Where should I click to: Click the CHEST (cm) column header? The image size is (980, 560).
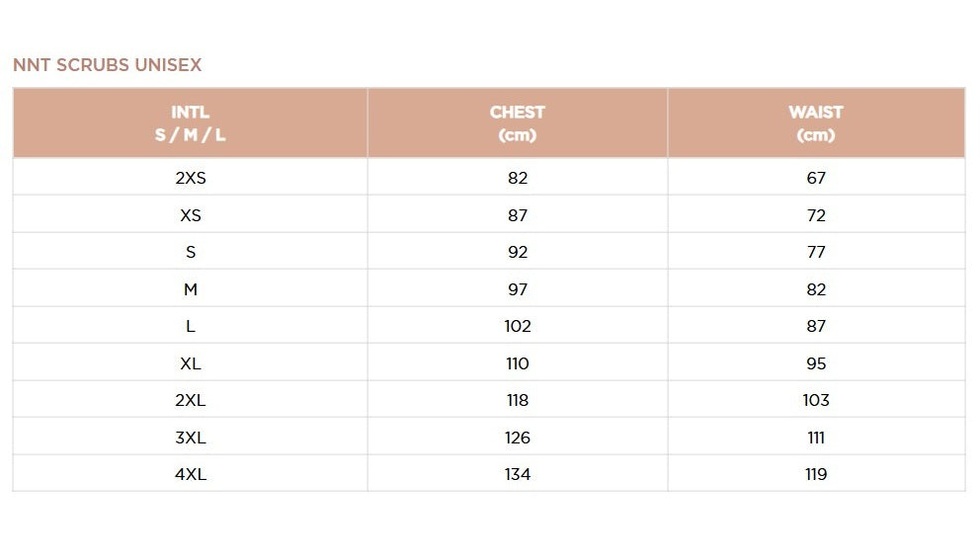pos(518,123)
